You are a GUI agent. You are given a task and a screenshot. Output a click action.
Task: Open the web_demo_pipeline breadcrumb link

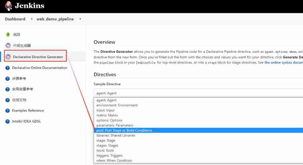[x=55, y=19]
